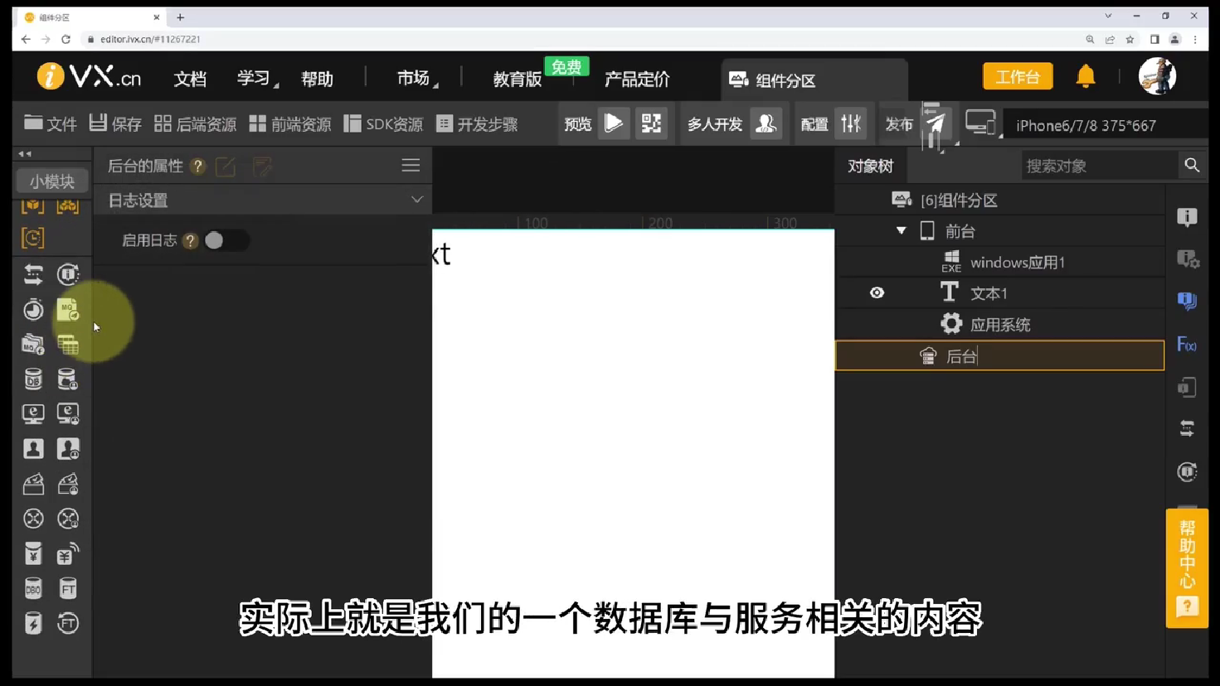Open the 教育版 menu item
This screenshot has width=1220, height=686.
point(517,79)
